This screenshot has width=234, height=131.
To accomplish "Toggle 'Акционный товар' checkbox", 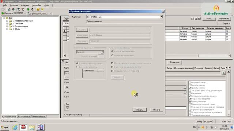I will [x=190, y=83].
